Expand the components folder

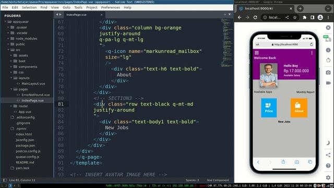click(11, 67)
